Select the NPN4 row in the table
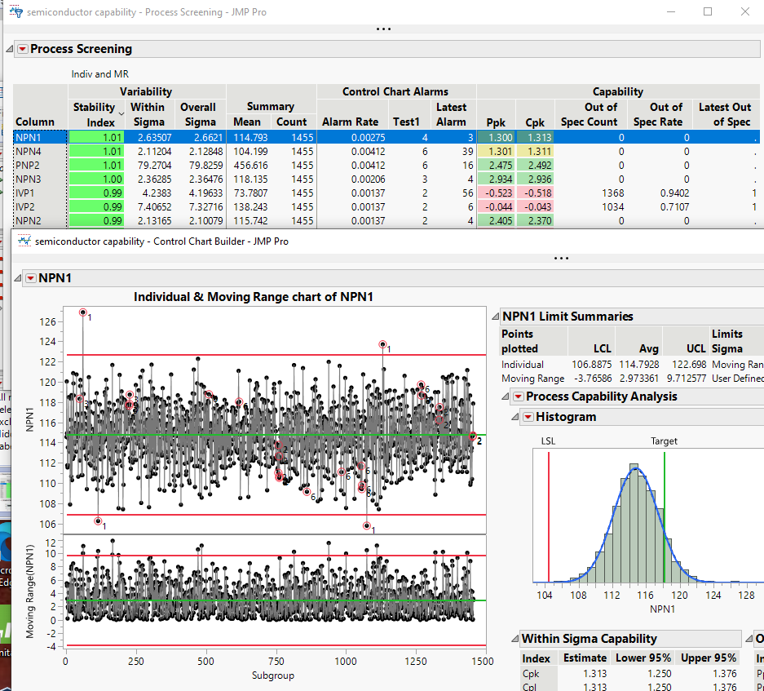764x691 pixels. [x=29, y=151]
